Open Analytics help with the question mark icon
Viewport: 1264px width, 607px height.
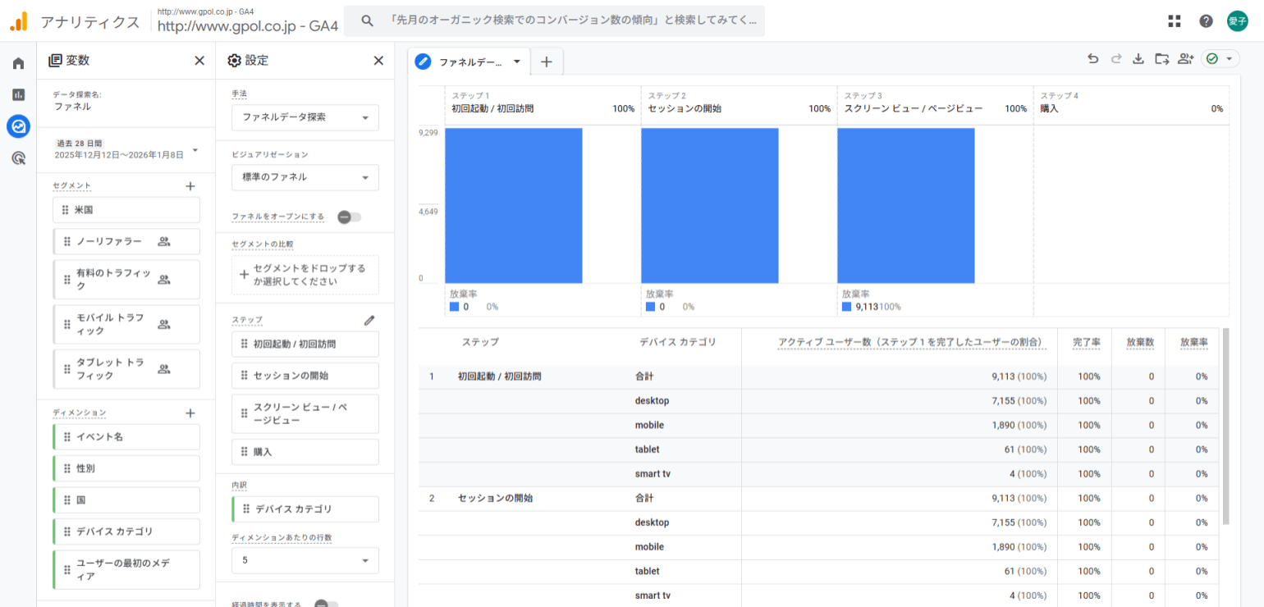[1206, 21]
